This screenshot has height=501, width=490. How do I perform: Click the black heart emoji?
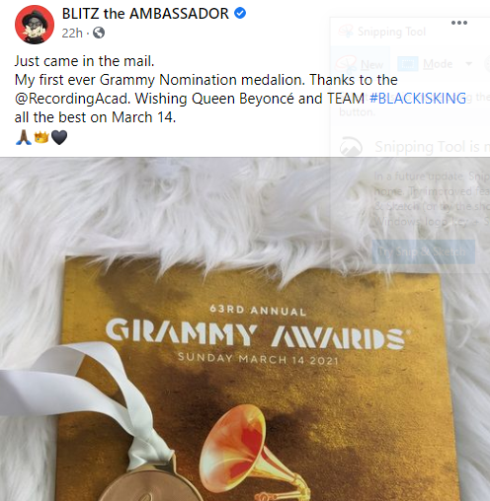tap(59, 137)
